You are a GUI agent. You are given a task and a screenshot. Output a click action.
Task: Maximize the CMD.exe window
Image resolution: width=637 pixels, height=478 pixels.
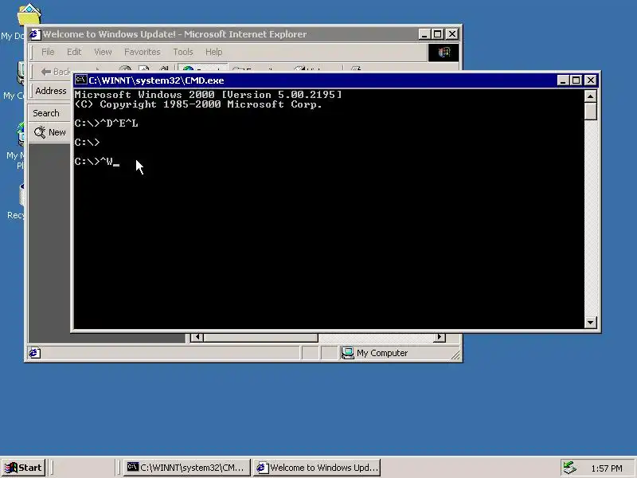pyautogui.click(x=576, y=80)
